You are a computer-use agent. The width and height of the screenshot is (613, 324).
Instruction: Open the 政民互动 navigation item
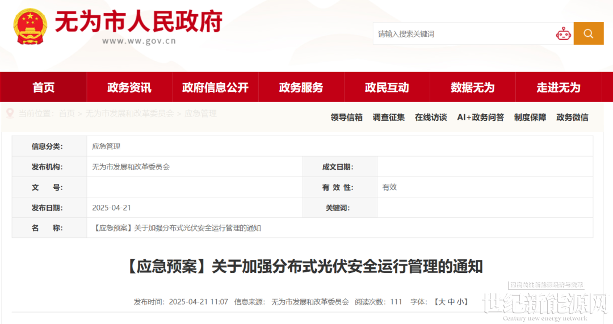tap(387, 87)
